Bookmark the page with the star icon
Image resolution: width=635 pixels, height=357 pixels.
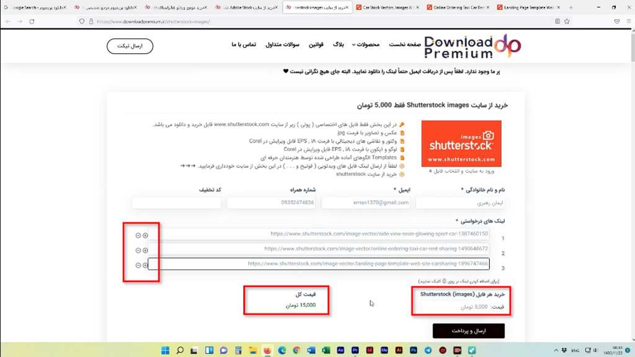567,22
